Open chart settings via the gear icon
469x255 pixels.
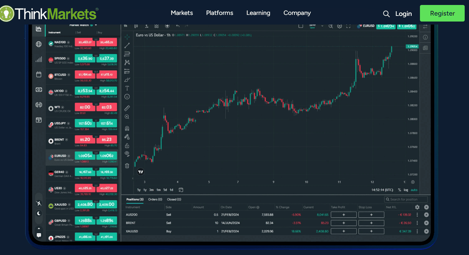tap(339, 26)
